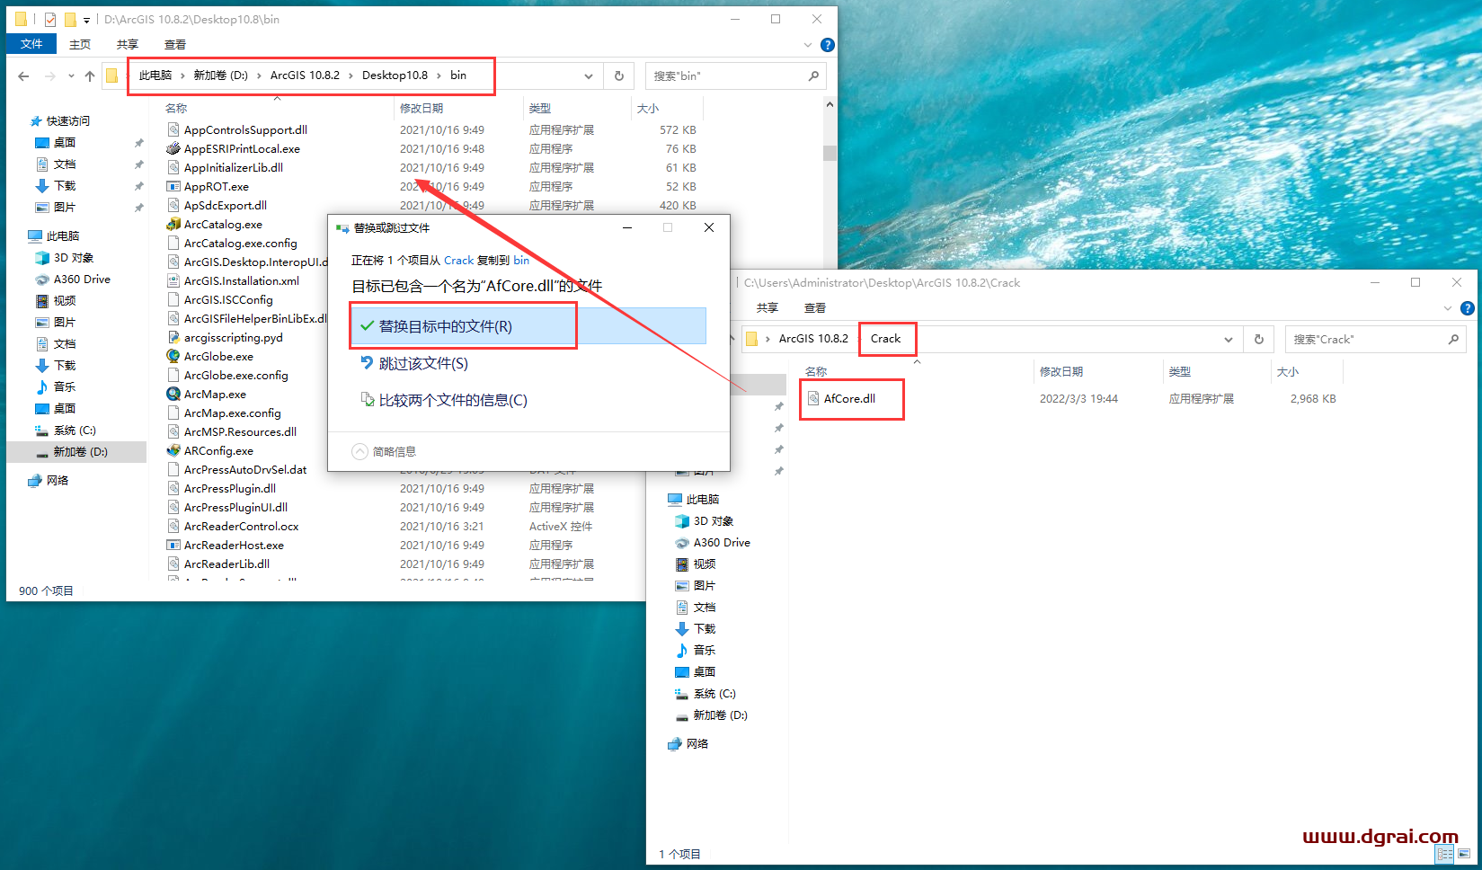This screenshot has height=870, width=1482.
Task: Open 此电脑 in Crack window sidebar
Action: pyautogui.click(x=703, y=499)
